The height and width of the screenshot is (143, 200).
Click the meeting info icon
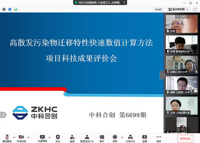tap(4, 9)
